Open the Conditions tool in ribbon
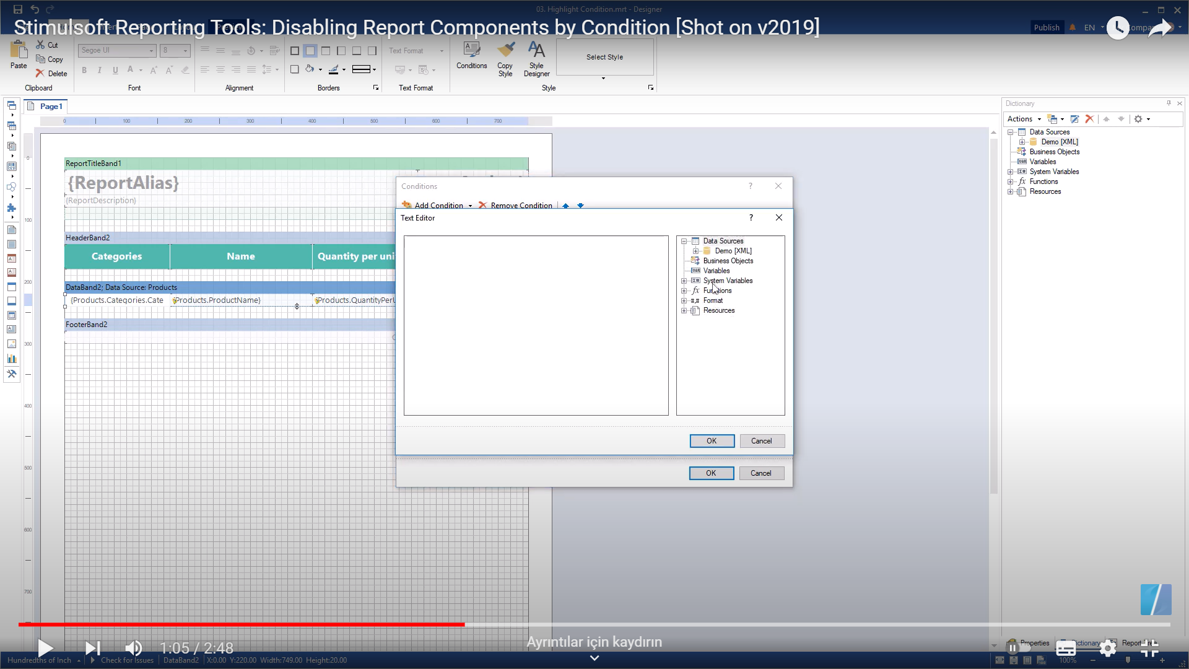Viewport: 1189px width, 669px height. coord(472,56)
